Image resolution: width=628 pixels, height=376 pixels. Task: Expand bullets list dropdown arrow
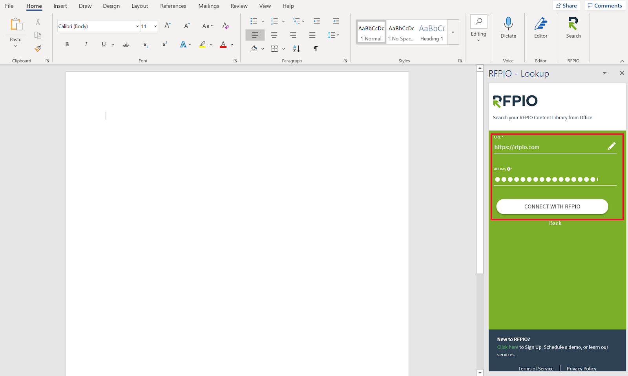(x=263, y=21)
